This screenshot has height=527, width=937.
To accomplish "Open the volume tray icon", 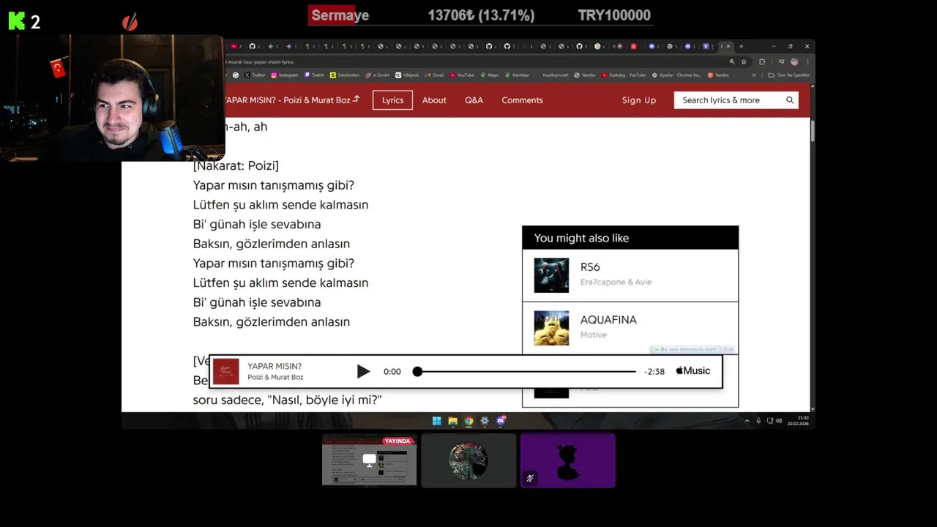I will point(778,421).
